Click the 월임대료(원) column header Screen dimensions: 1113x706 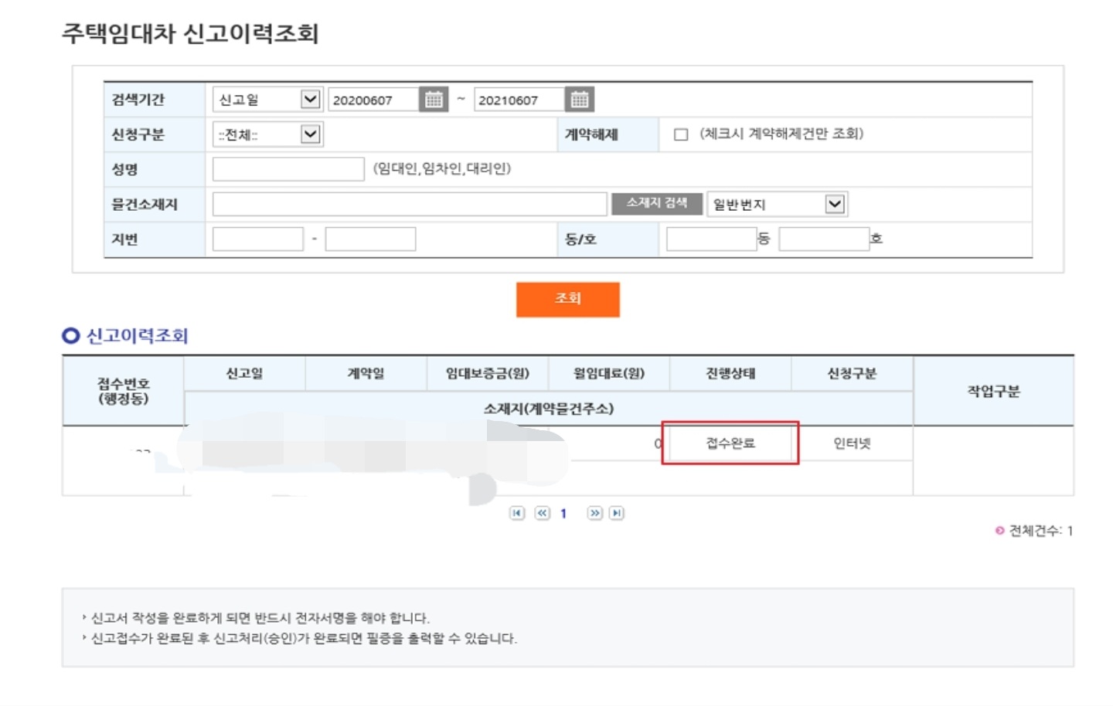coord(609,374)
